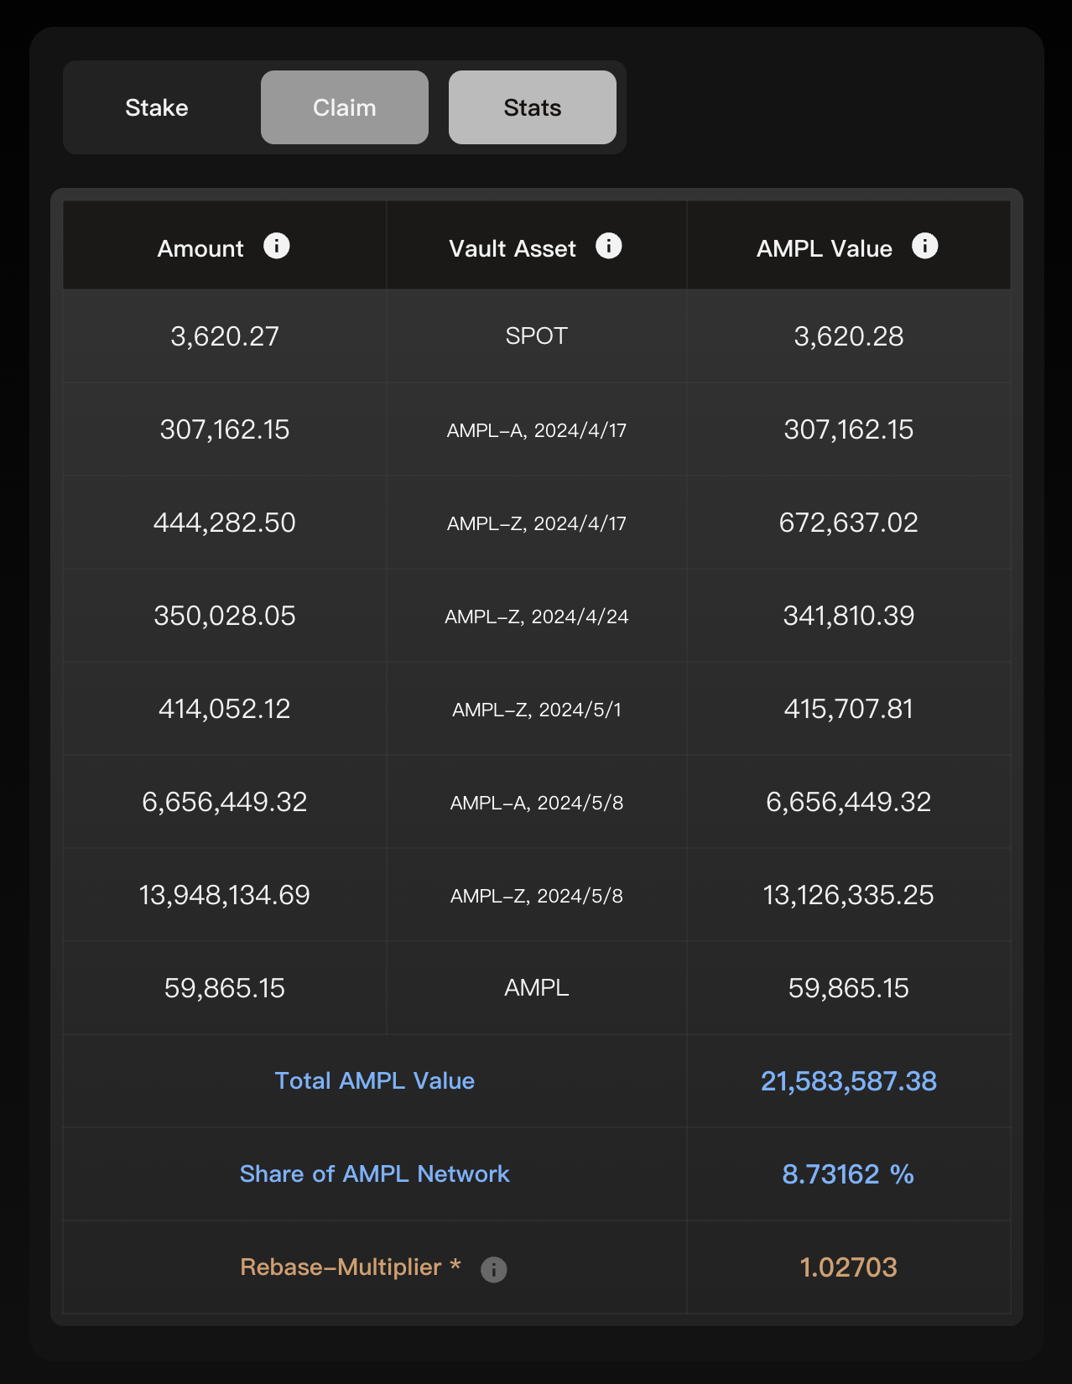
Task: Switch to the Stake tab
Action: [x=157, y=107]
